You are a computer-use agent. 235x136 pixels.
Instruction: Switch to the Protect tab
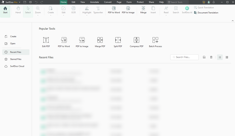pos(140,2)
